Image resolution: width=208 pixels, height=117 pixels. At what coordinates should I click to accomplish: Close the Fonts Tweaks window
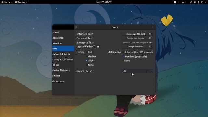pos(153,27)
